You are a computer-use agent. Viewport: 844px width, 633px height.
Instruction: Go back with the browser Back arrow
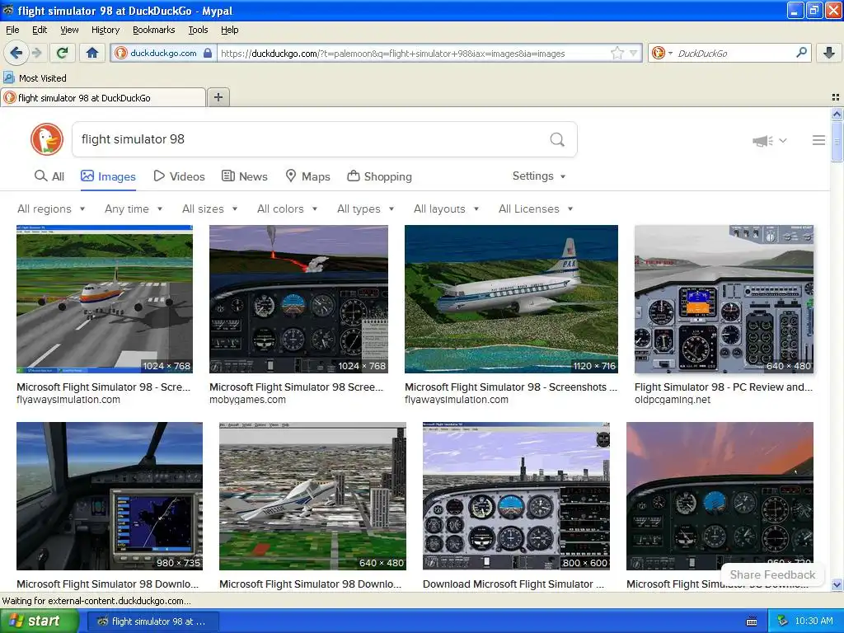(16, 53)
